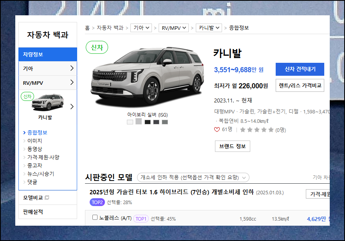Click the TOP1 badge next to 노블레스

pyautogui.click(x=141, y=219)
